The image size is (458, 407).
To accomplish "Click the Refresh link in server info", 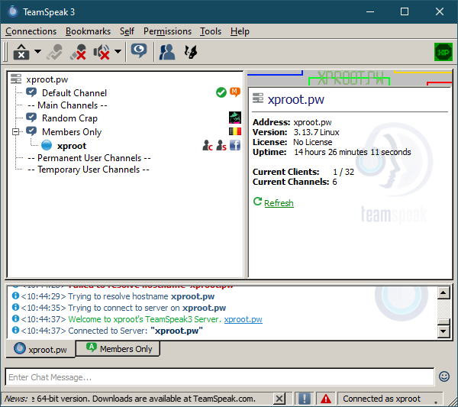I will (x=279, y=203).
